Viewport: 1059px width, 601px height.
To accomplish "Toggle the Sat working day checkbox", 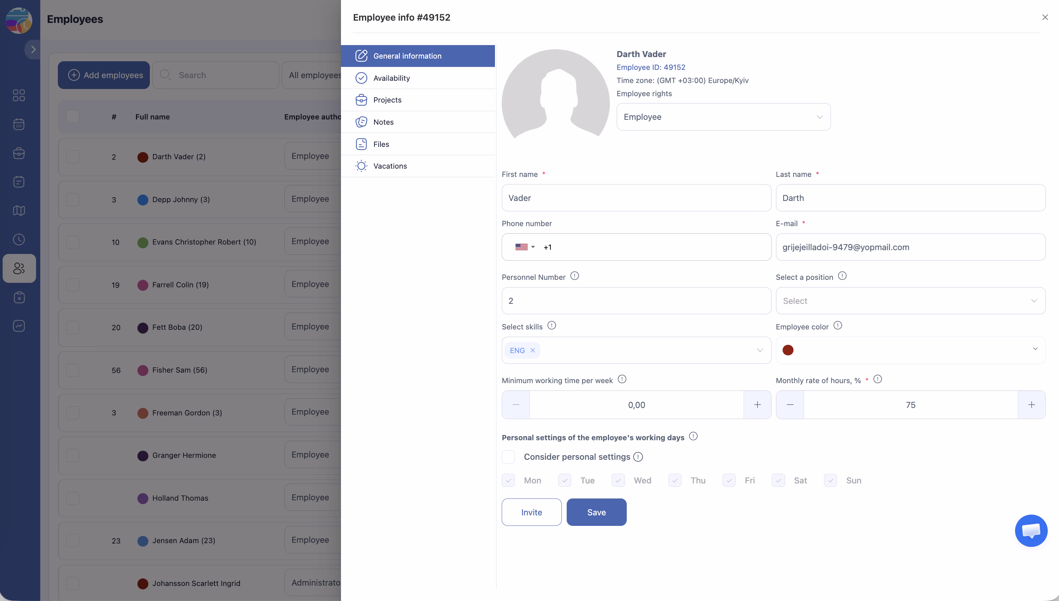I will click(x=778, y=480).
